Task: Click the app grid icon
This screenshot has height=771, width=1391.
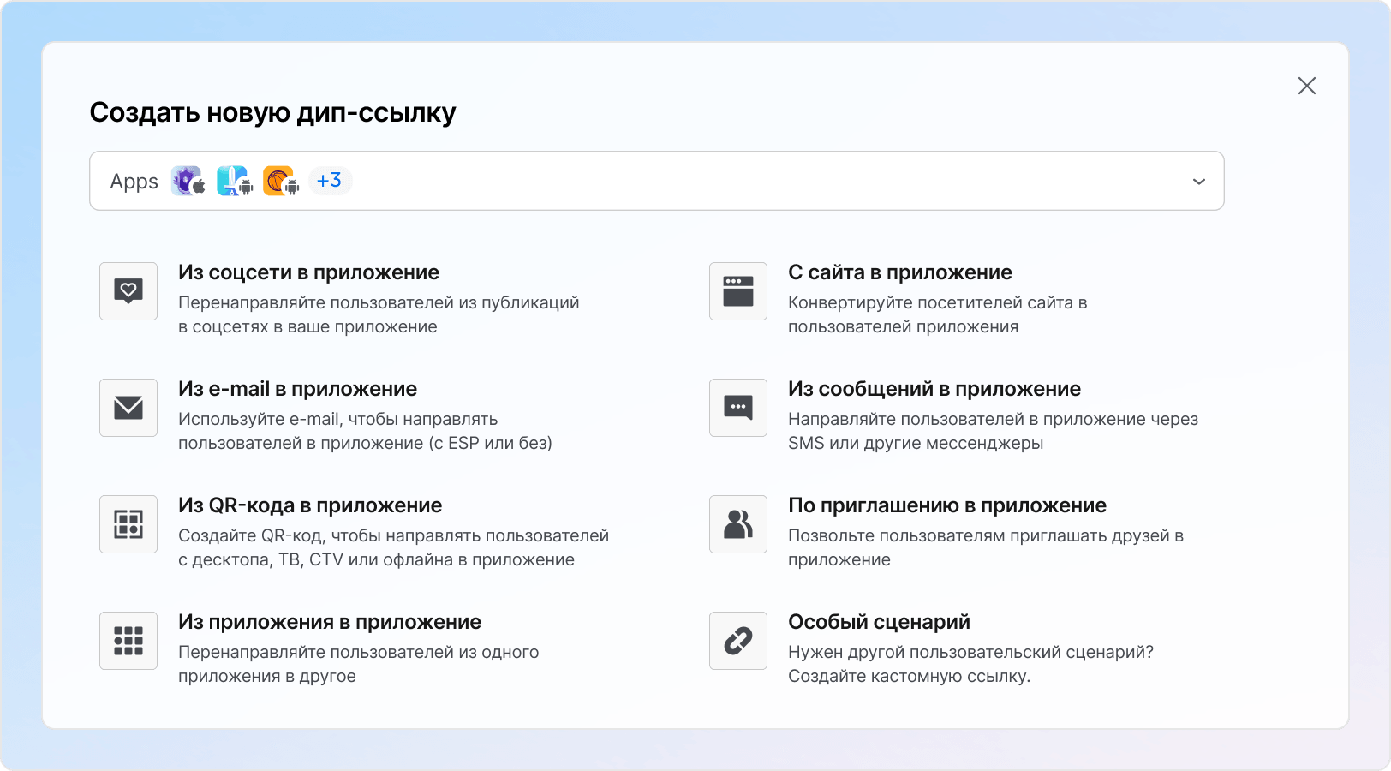Action: (128, 641)
